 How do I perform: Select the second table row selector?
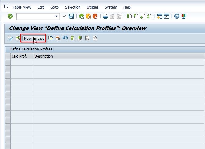(8, 69)
